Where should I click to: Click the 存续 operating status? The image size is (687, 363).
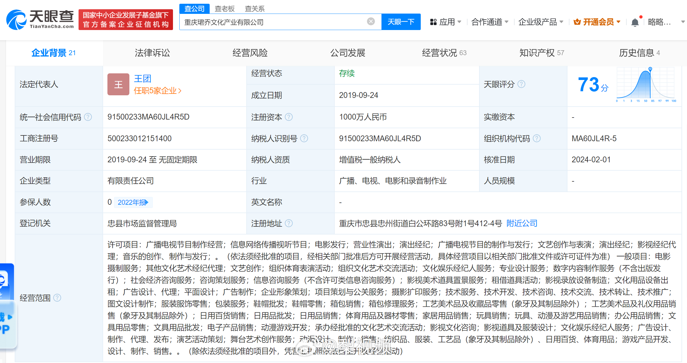[x=347, y=73]
